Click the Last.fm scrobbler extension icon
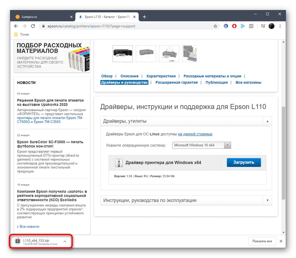 [x=251, y=26]
